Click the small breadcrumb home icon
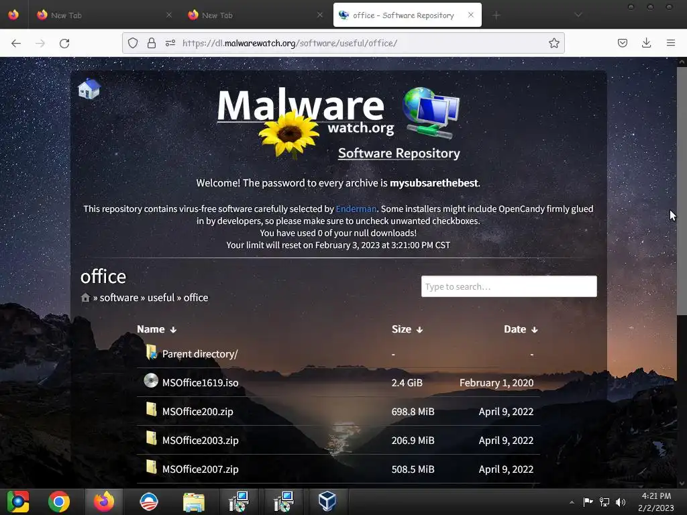Viewport: 687px width, 515px height. pyautogui.click(x=85, y=298)
